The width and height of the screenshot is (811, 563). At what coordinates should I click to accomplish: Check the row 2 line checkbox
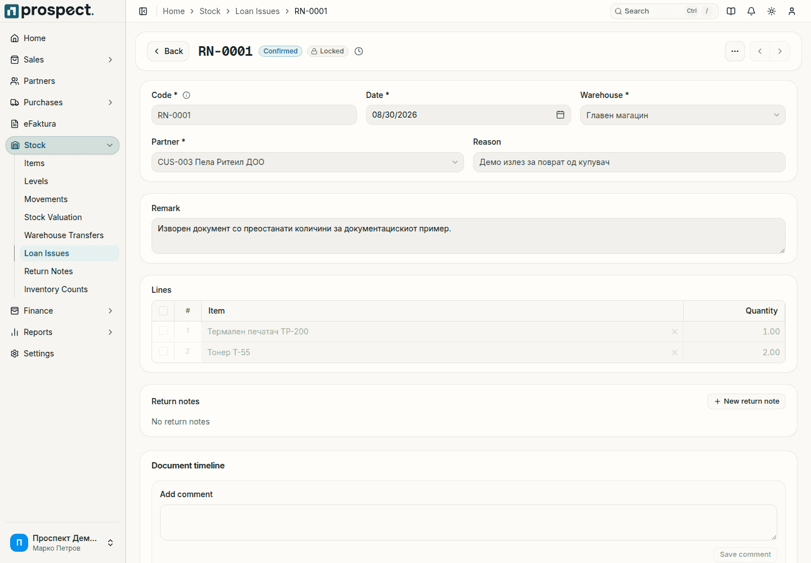(163, 352)
